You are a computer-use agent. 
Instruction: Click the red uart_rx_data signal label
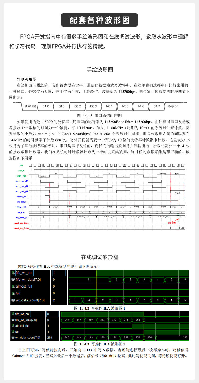(x=21, y=228)
